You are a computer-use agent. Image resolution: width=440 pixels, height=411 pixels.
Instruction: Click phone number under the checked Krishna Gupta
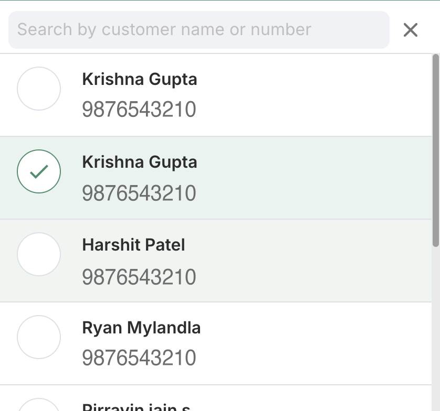click(x=139, y=193)
